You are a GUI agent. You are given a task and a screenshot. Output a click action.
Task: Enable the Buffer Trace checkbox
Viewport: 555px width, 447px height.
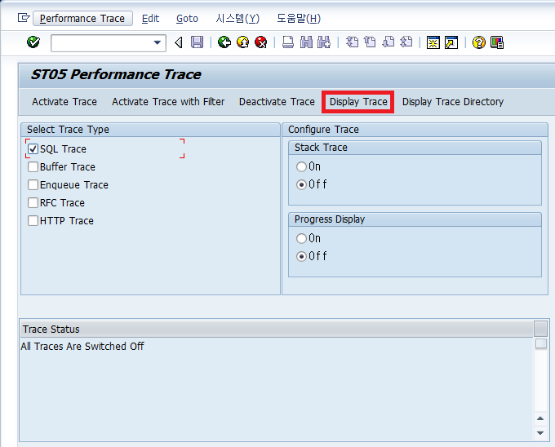point(33,166)
